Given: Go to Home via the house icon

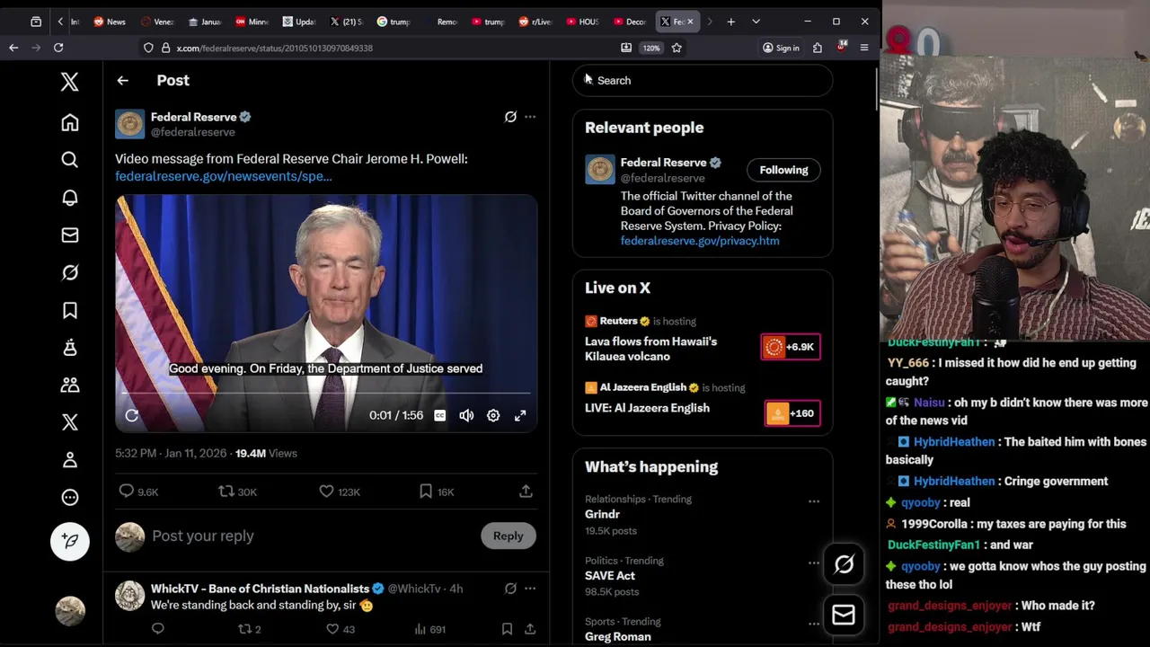Looking at the screenshot, I should [x=69, y=122].
